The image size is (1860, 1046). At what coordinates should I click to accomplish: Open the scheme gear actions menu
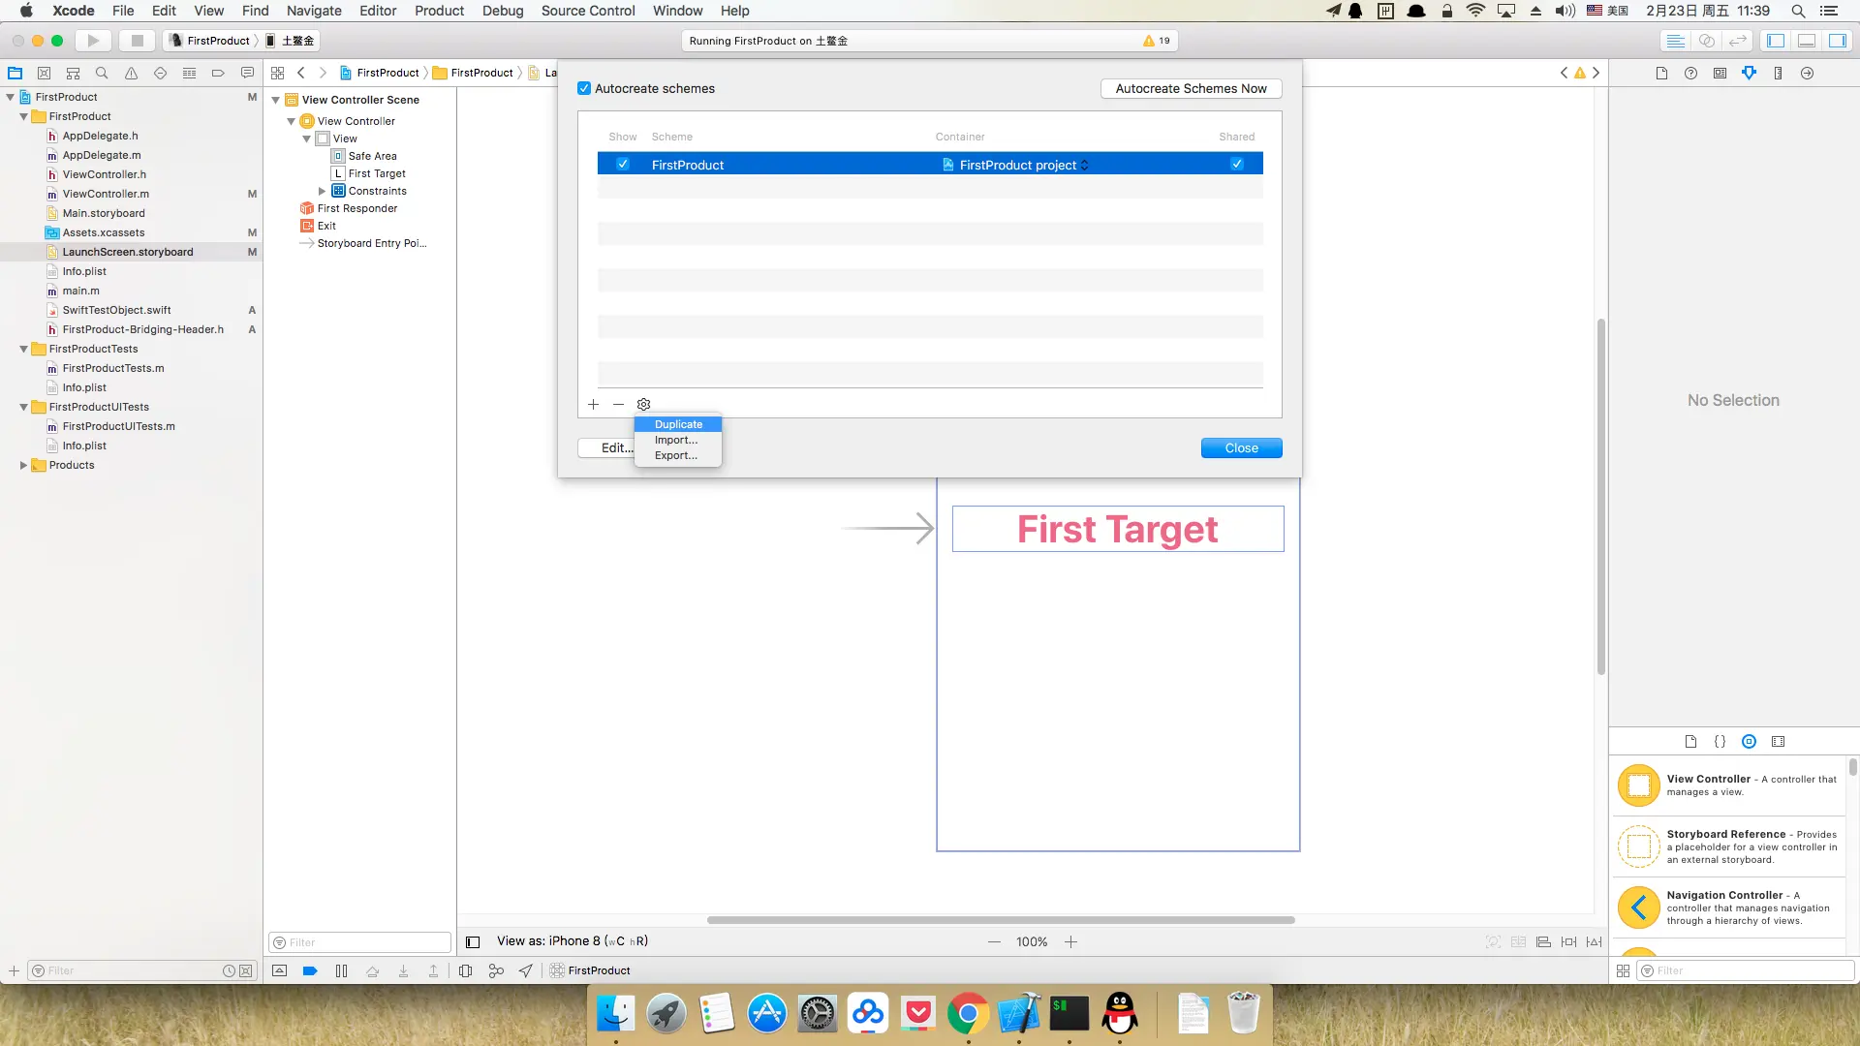point(643,404)
